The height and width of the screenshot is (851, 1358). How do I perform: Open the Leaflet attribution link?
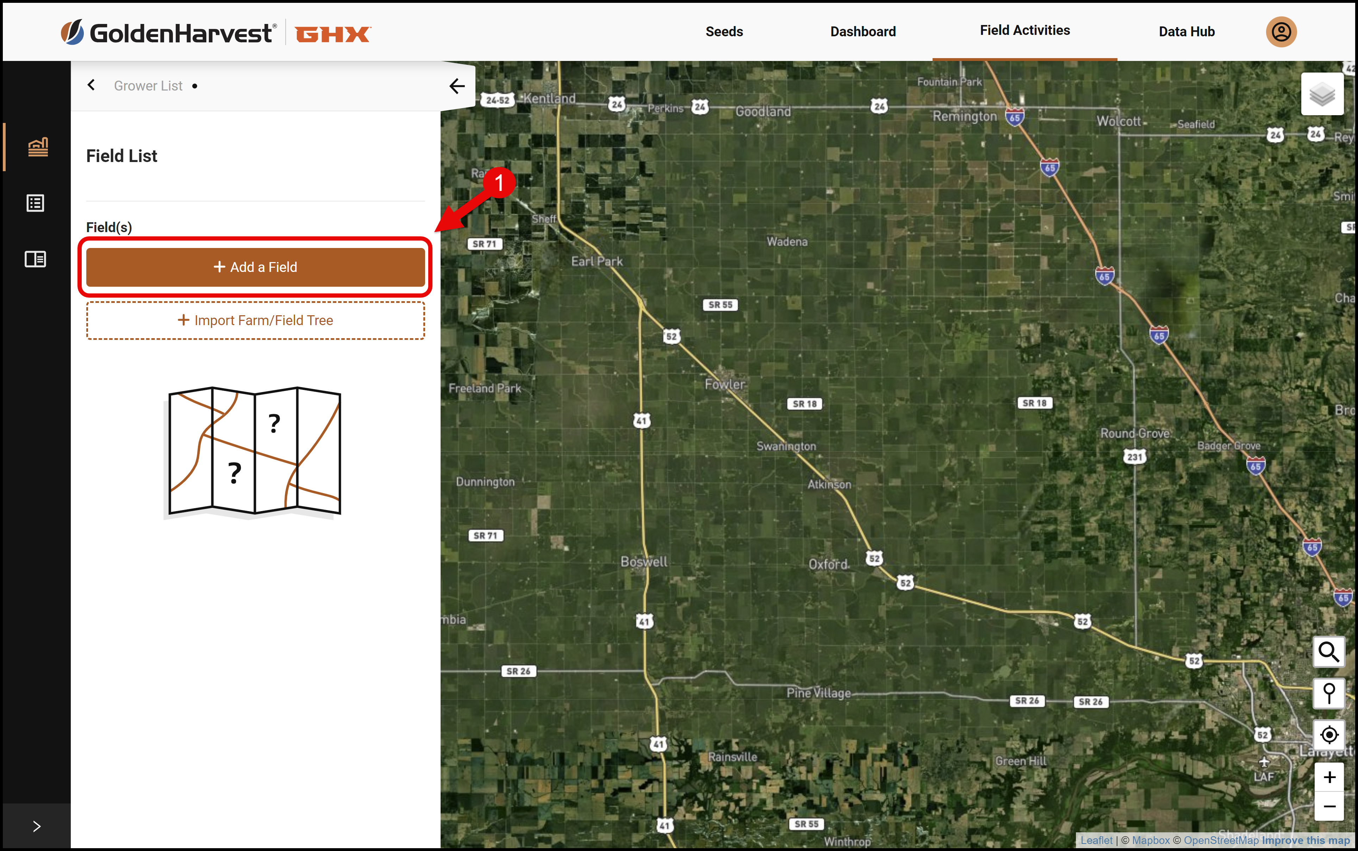[x=1096, y=840]
